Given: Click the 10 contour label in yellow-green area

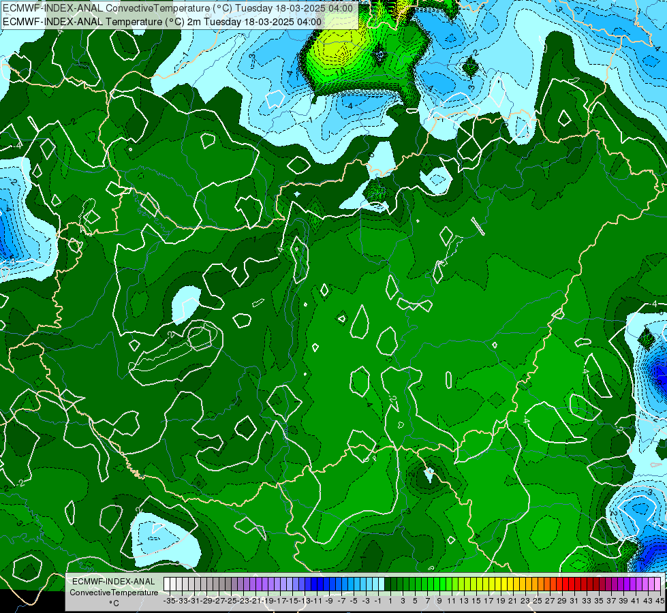Looking at the screenshot, I should [x=340, y=72].
